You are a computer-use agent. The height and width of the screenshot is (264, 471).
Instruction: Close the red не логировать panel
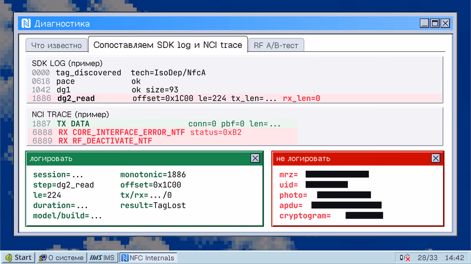(x=436, y=158)
